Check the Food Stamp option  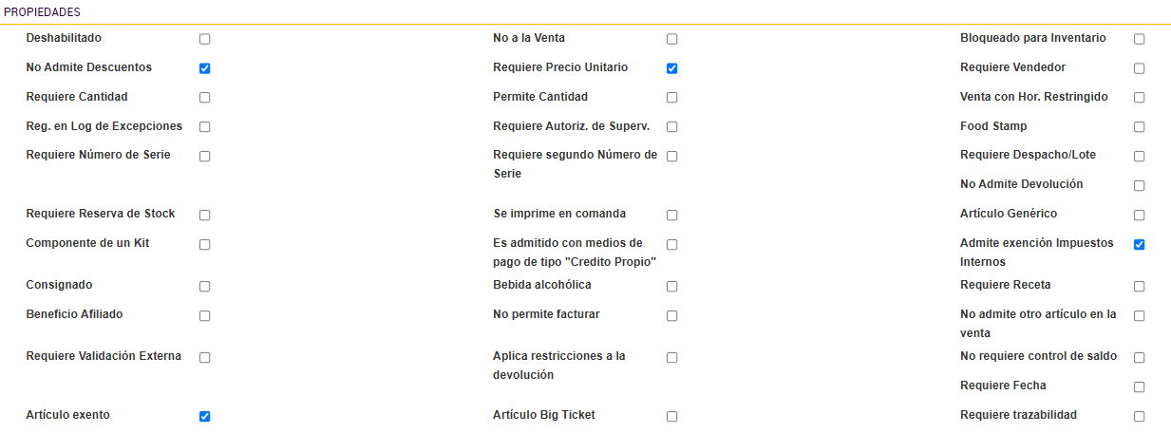click(x=1140, y=127)
